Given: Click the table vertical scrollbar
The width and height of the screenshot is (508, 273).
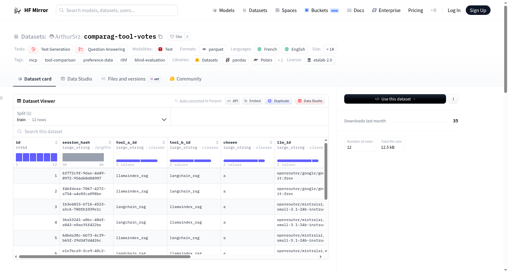Looking at the screenshot, I should 326,171.
